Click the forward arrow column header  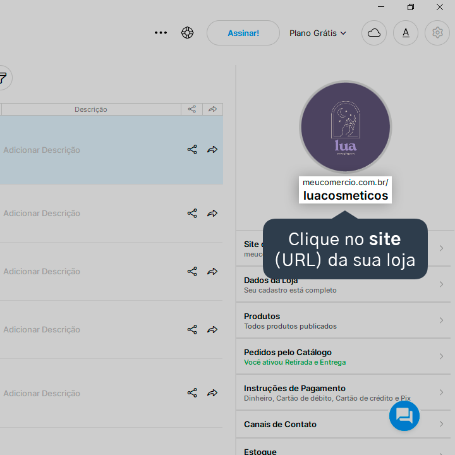pos(213,109)
